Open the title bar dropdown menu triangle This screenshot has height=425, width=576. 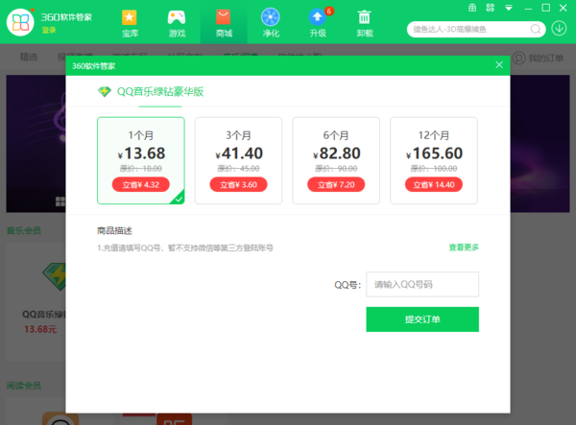coord(509,8)
